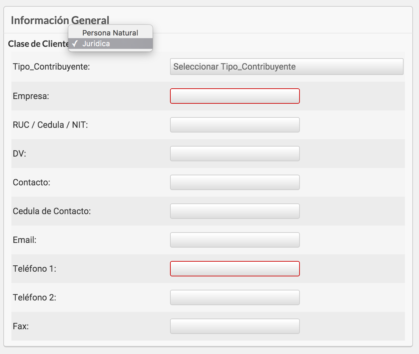This screenshot has width=419, height=354.
Task: Click the Teléfono 1 required field
Action: point(235,269)
